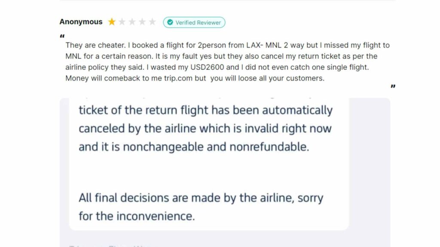This screenshot has height=247, width=440.
Task: Click the fourth rating star
Action: (142, 22)
